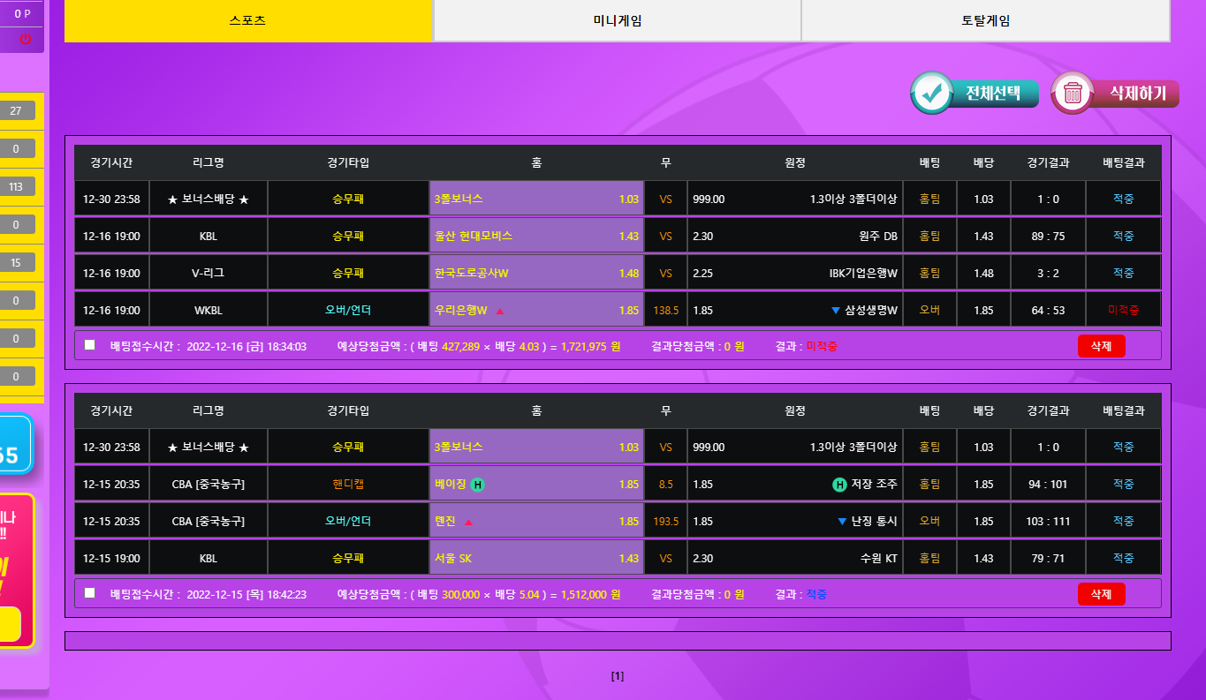Screen dimensions: 1206x700
Task: Click red up-triangle next to 톈진
Action: click(468, 522)
